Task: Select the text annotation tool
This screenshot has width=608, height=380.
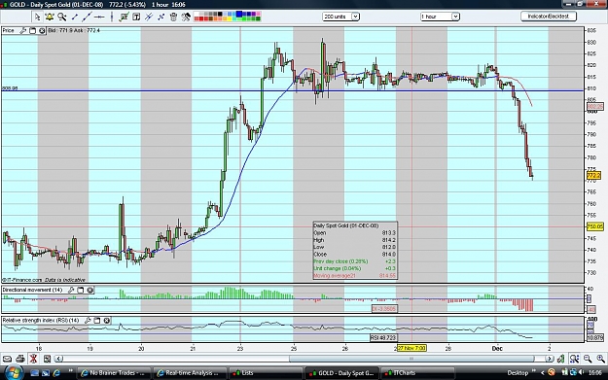Action: [136, 17]
